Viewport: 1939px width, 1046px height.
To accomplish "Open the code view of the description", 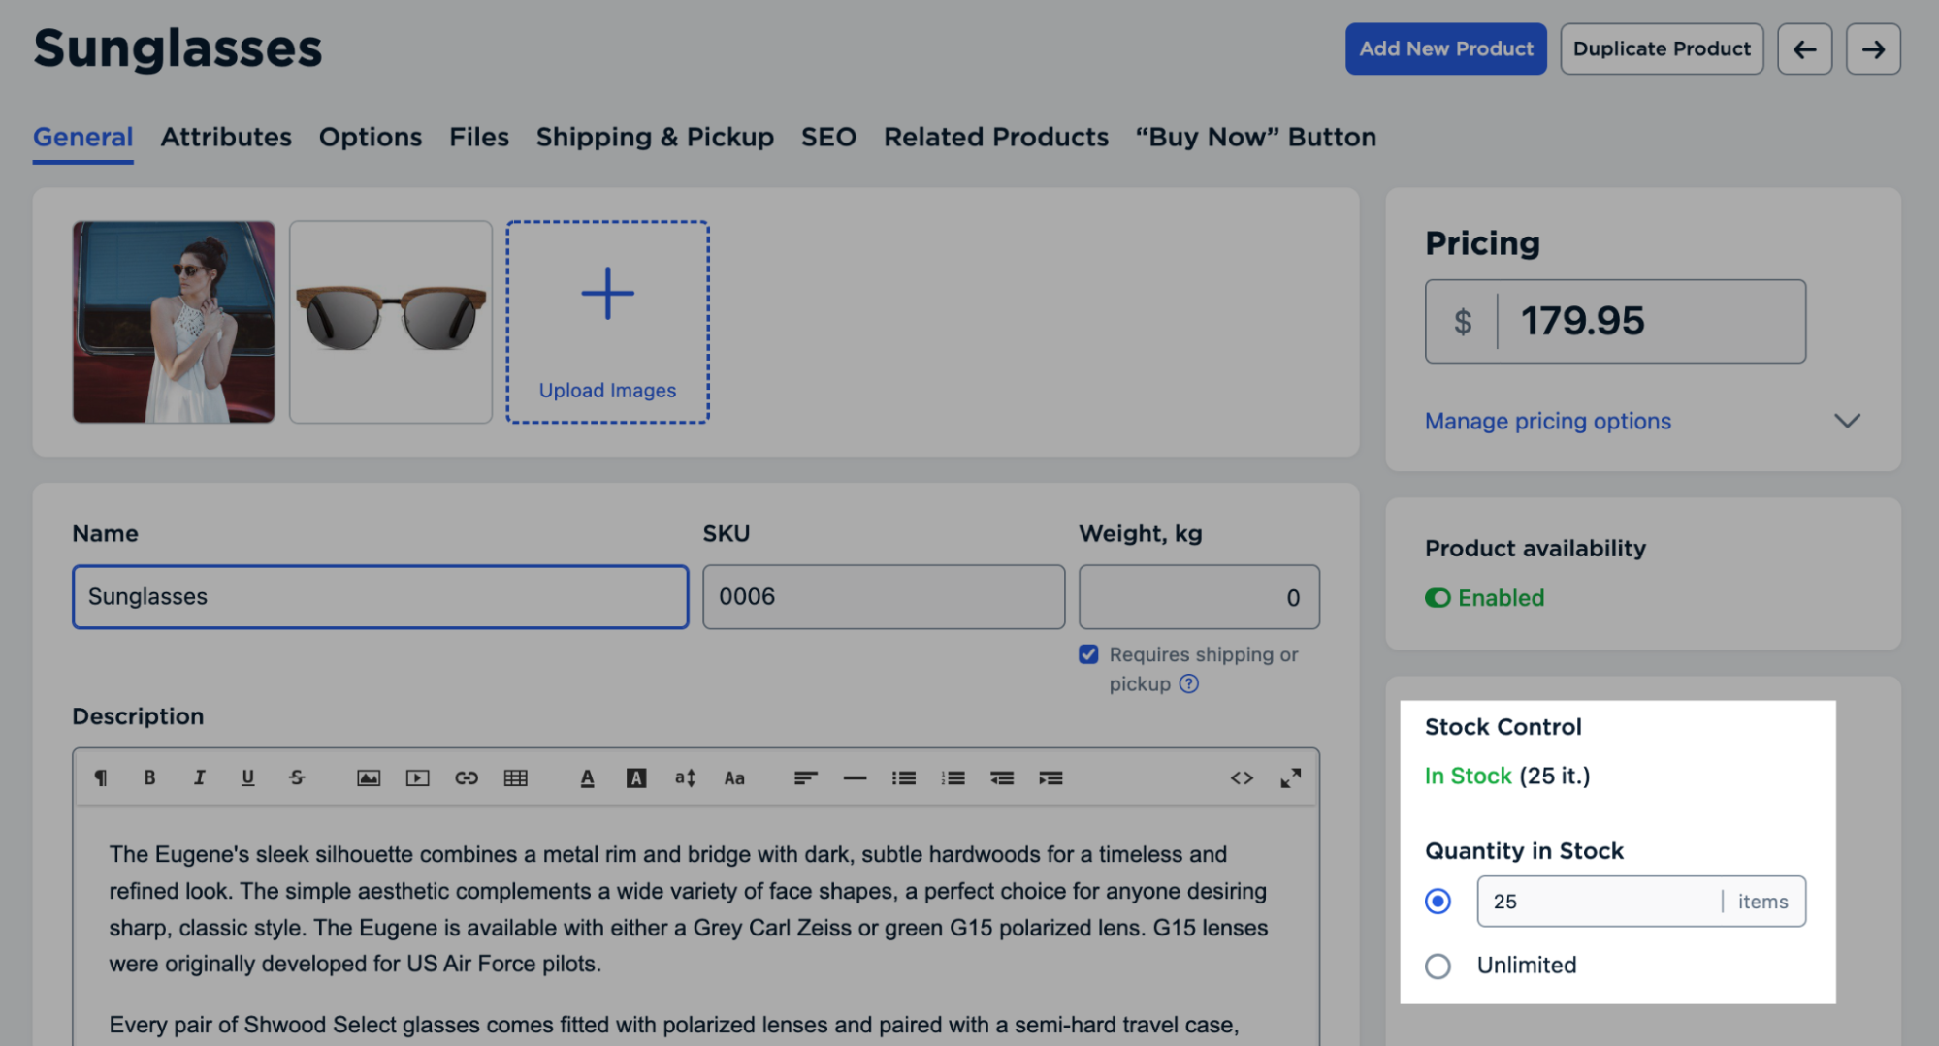I will (1242, 777).
